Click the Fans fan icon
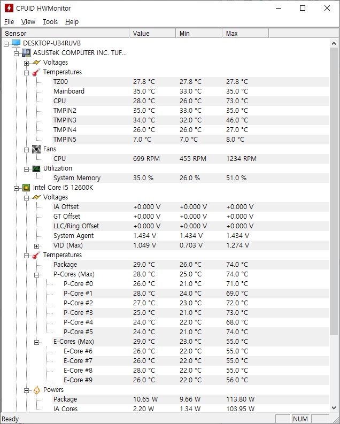This screenshot has height=424, width=340. coord(36,149)
